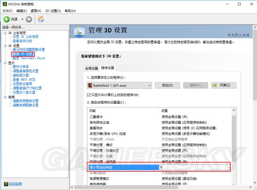Select the 电源管理模式 setting row
This screenshot has height=190, width=257.
[x=160, y=178]
